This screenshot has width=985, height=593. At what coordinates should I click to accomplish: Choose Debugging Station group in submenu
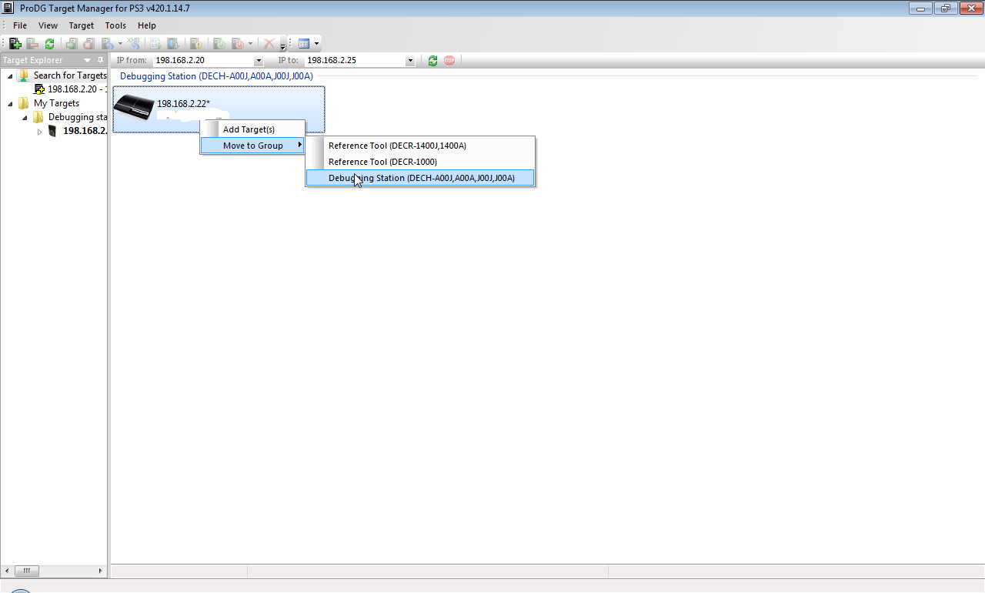click(420, 178)
